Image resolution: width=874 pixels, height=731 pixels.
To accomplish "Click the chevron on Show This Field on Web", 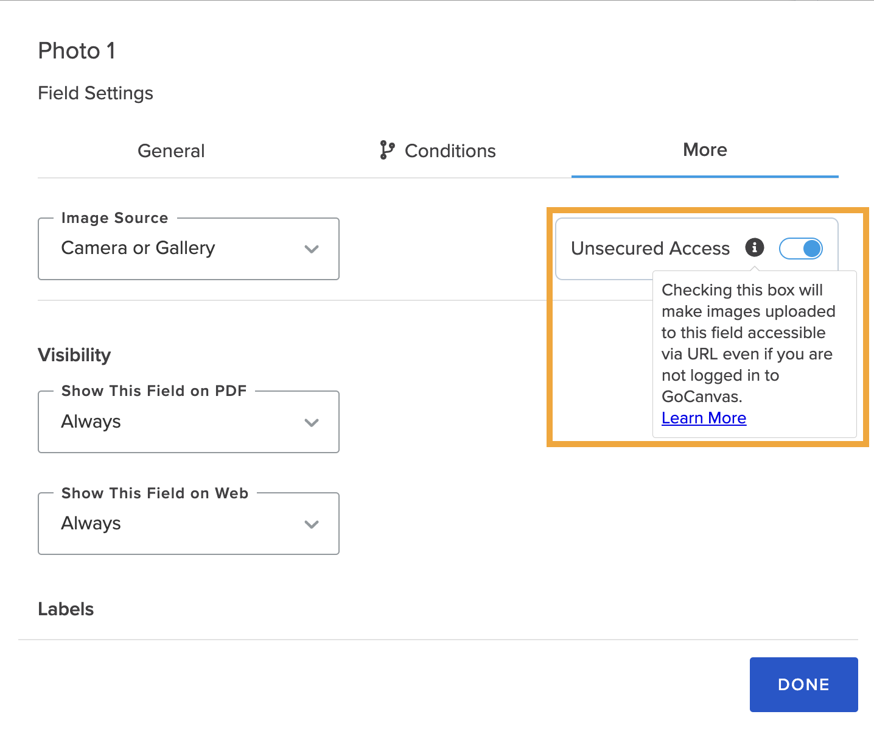I will 312,524.
